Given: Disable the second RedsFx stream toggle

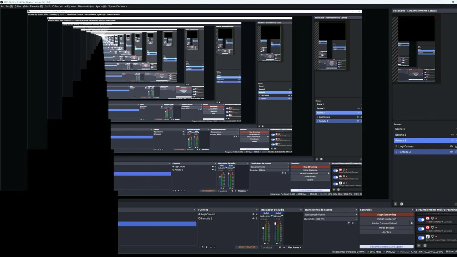Looking at the screenshot, I should click(421, 228).
